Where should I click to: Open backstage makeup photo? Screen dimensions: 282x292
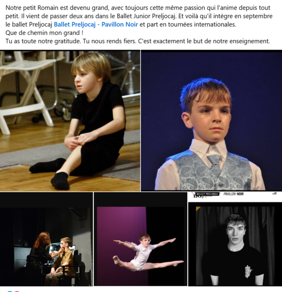pos(46,239)
